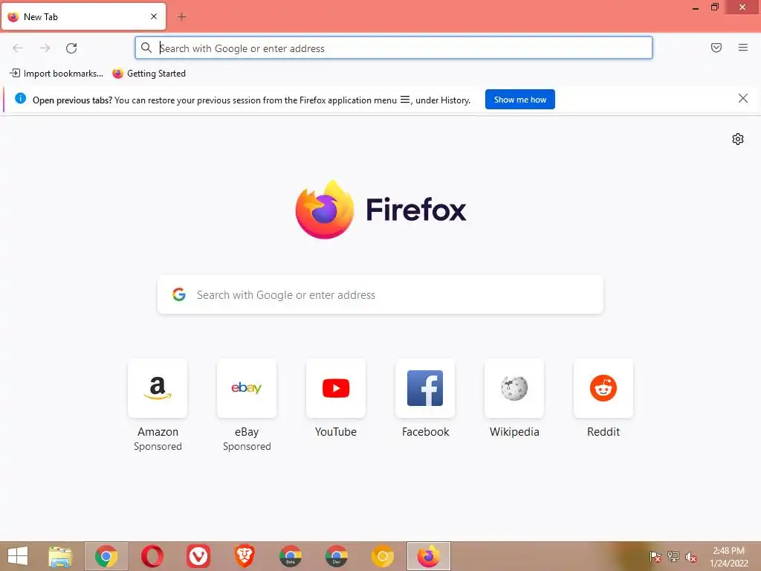Launch Chrome Canary from taskbar
The width and height of the screenshot is (761, 571).
pyautogui.click(x=383, y=556)
